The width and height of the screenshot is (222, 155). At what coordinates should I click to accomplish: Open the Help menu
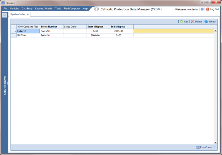click(85, 9)
